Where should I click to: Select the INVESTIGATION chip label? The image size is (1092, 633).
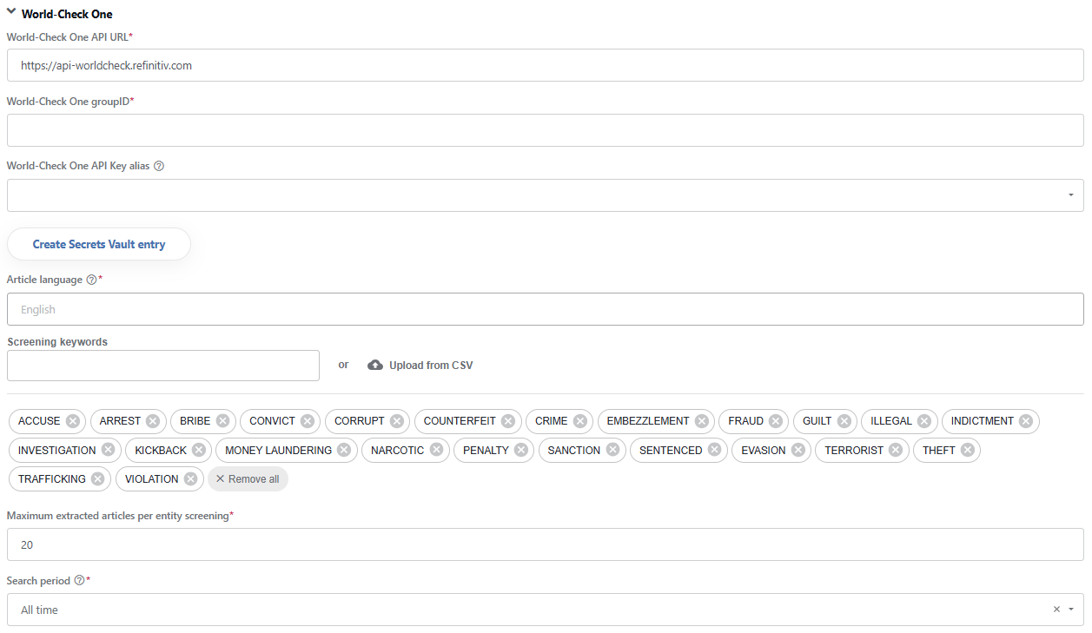[x=57, y=451]
